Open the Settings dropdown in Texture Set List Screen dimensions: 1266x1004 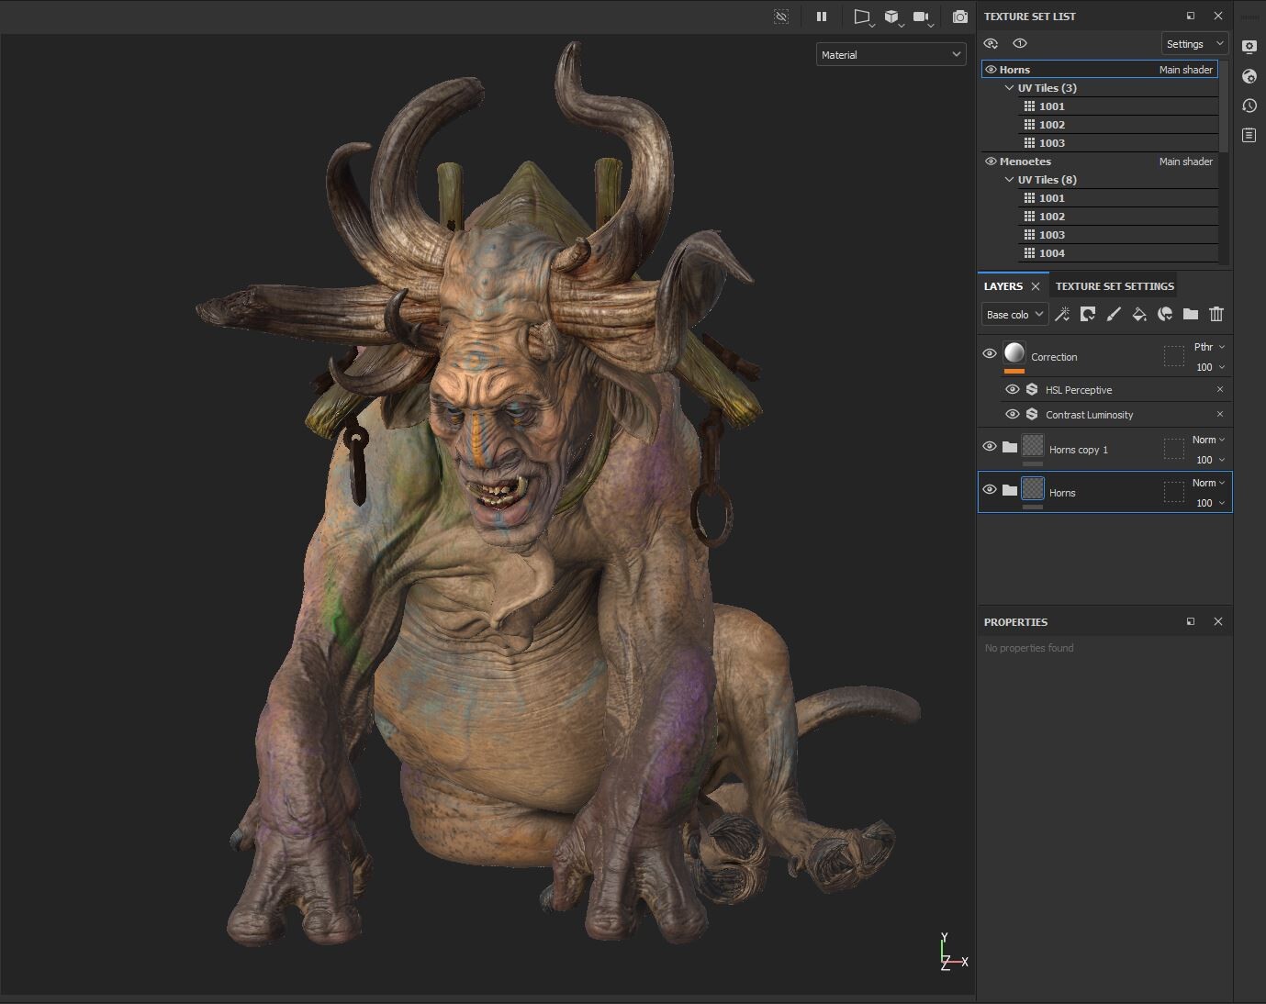pyautogui.click(x=1193, y=44)
